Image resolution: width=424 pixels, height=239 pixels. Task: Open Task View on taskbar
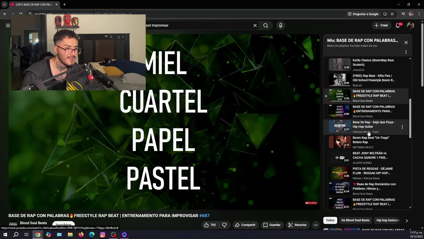[x=26, y=235]
